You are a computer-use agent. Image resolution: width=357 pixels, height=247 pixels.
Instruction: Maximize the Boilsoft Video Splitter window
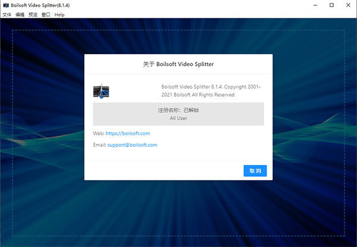[x=332, y=5]
